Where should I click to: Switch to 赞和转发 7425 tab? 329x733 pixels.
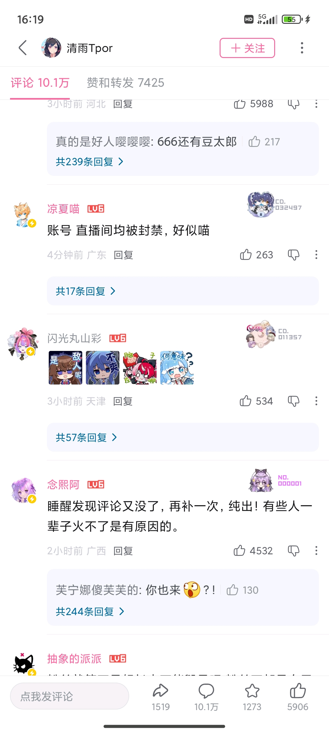point(126,83)
